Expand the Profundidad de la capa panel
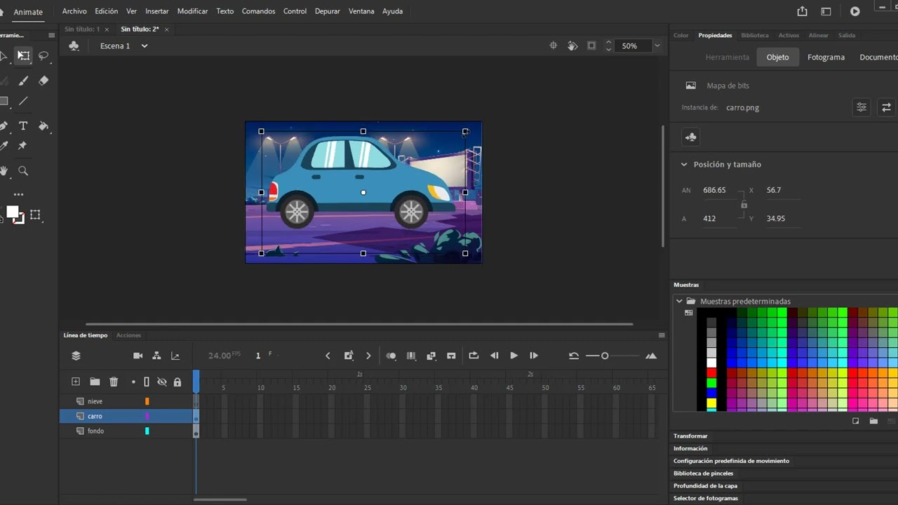Screen dimensions: 898x505 click(705, 485)
